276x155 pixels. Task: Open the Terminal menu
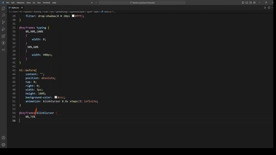(47, 3)
